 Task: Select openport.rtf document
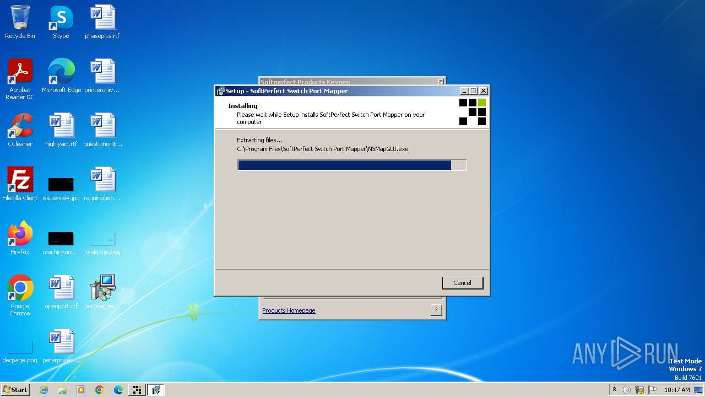61,292
